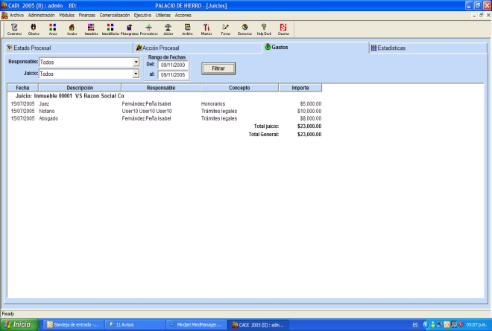
Task: Open the Comercialización menu
Action: 115,15
